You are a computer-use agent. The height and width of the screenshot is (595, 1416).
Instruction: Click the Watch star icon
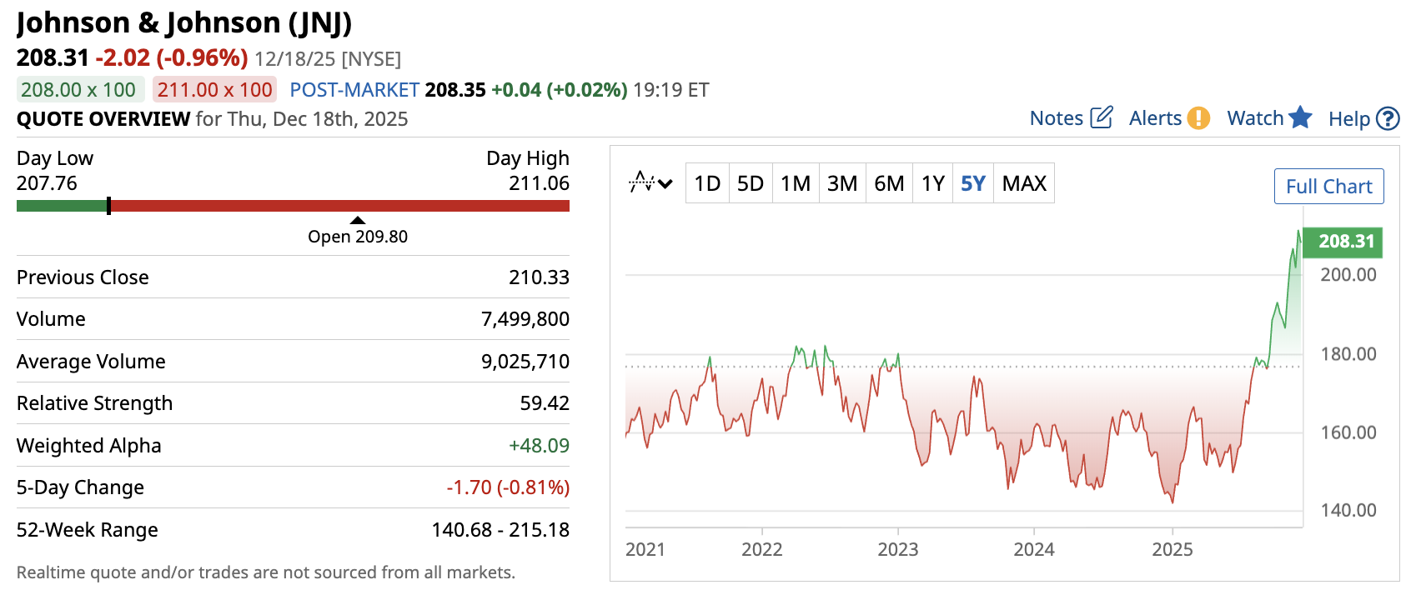pyautogui.click(x=1300, y=117)
